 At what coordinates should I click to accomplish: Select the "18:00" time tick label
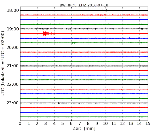click(x=13, y=11)
